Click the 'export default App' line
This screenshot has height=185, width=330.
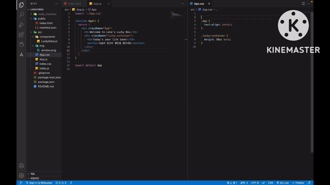[x=89, y=65]
